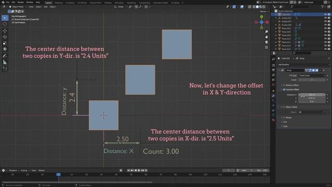The height and width of the screenshot is (187, 332).
Task: Enable the Relative Offset checkbox
Action: 284,85
